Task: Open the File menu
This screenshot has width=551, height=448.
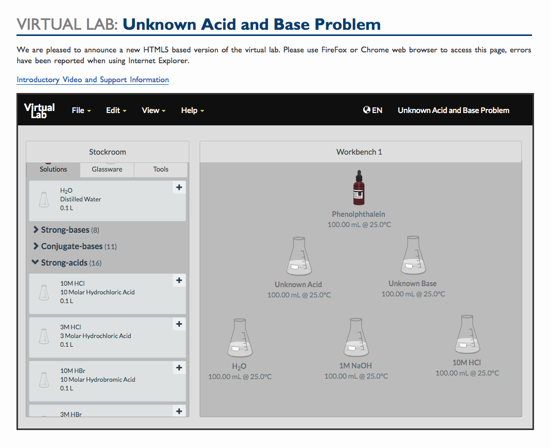Action: (x=81, y=110)
